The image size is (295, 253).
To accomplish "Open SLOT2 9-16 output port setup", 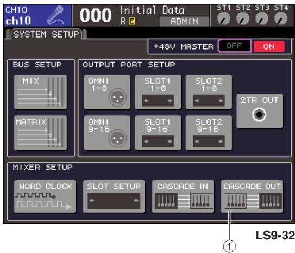I will coord(209,133).
